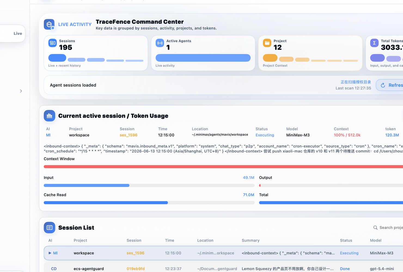Viewport: 403px width, 272px height.
Task: Click the search magnifier icon
Action: coord(375,227)
